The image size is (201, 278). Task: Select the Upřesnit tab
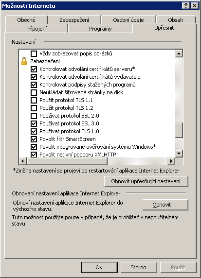[164, 28]
